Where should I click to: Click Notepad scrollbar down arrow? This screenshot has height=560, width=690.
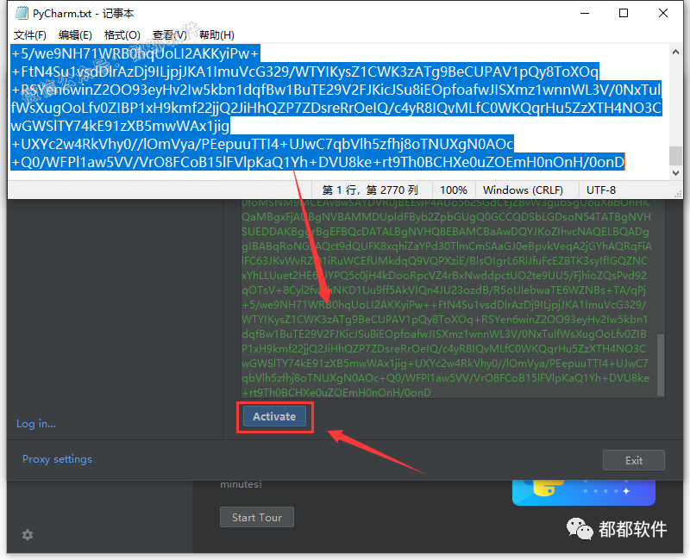(x=676, y=173)
